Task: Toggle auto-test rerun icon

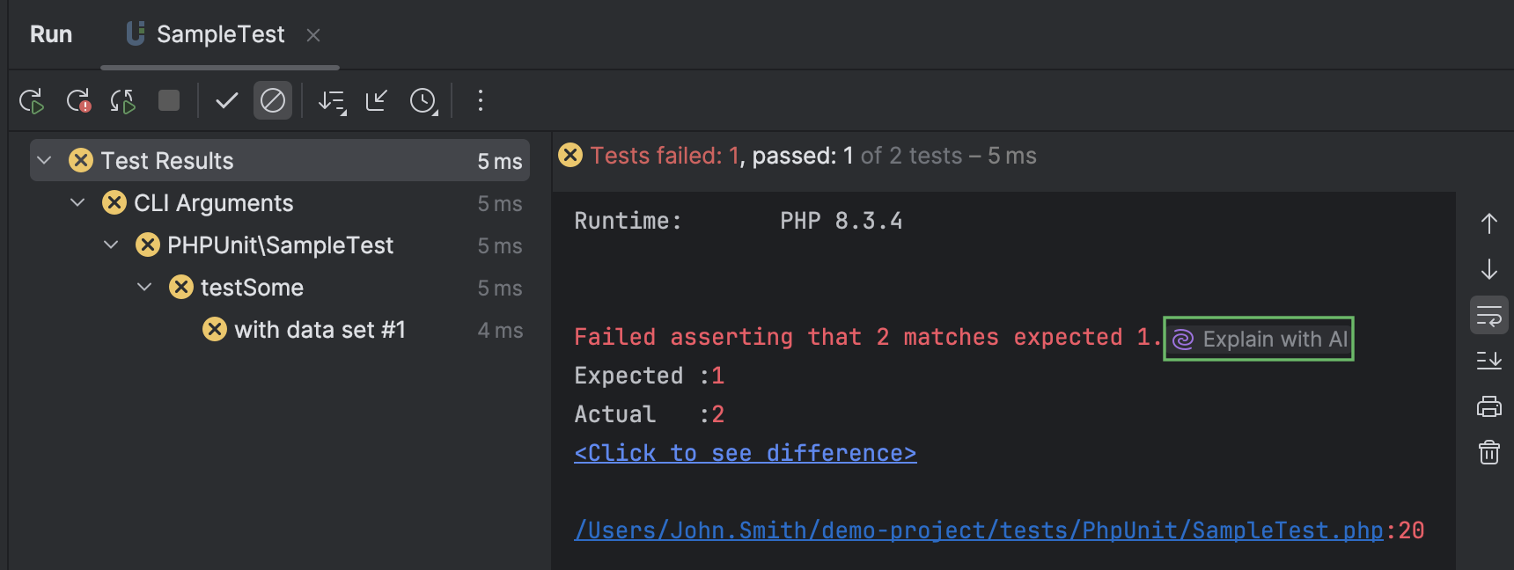Action: click(123, 101)
